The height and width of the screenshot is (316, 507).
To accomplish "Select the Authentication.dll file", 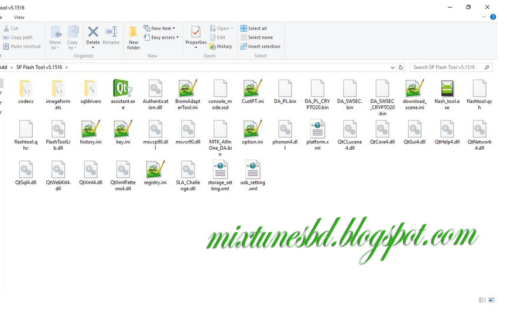I will pyautogui.click(x=156, y=95).
